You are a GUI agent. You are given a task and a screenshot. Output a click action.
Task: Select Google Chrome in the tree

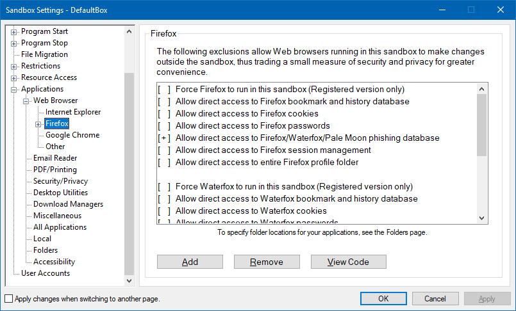click(72, 135)
